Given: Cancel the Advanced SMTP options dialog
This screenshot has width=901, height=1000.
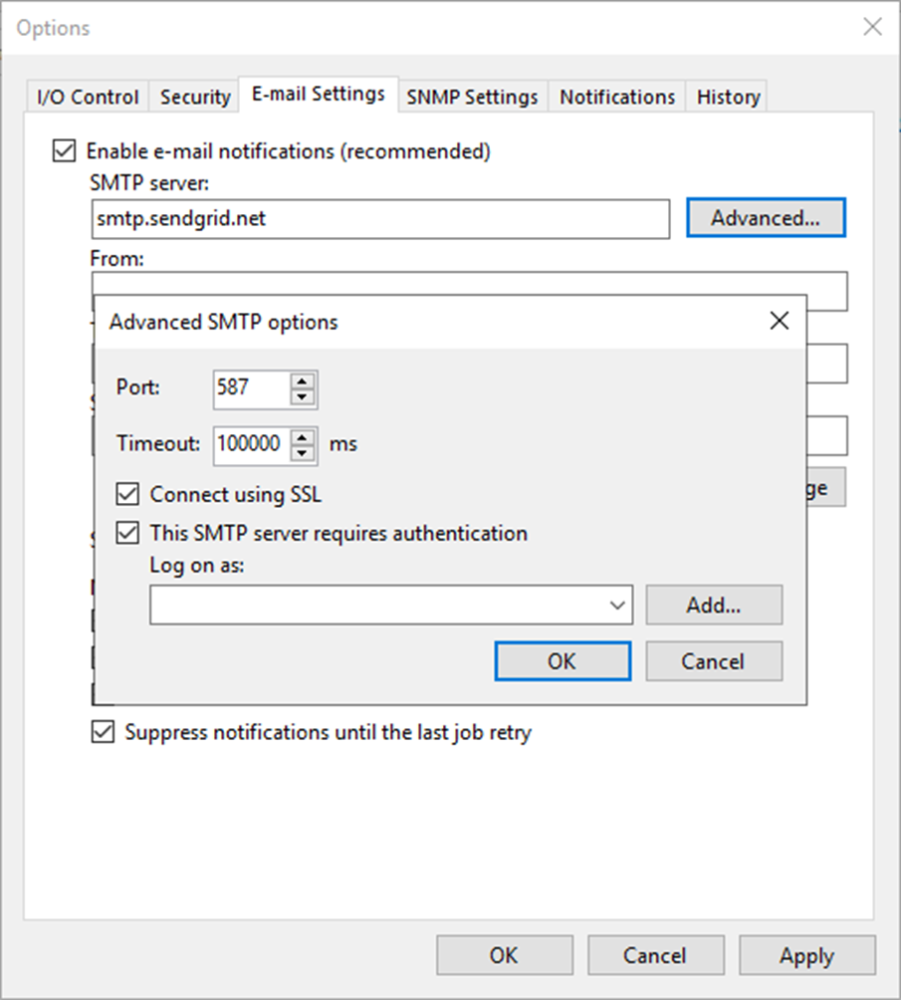Looking at the screenshot, I should [x=714, y=661].
